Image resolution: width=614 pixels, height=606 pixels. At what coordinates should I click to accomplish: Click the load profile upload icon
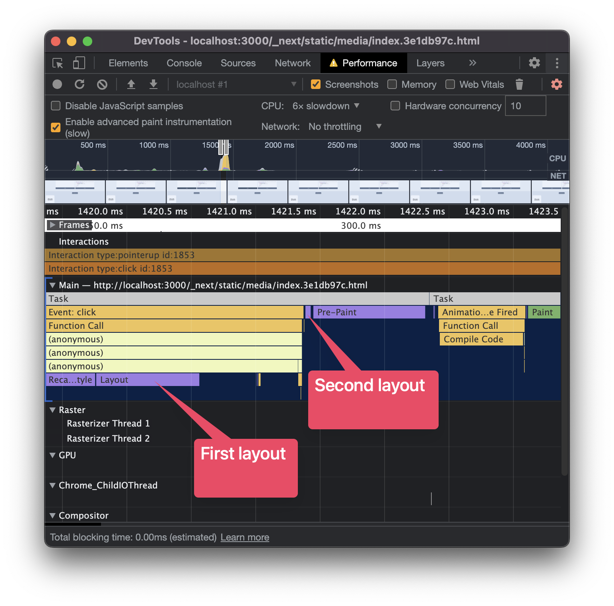click(x=131, y=84)
